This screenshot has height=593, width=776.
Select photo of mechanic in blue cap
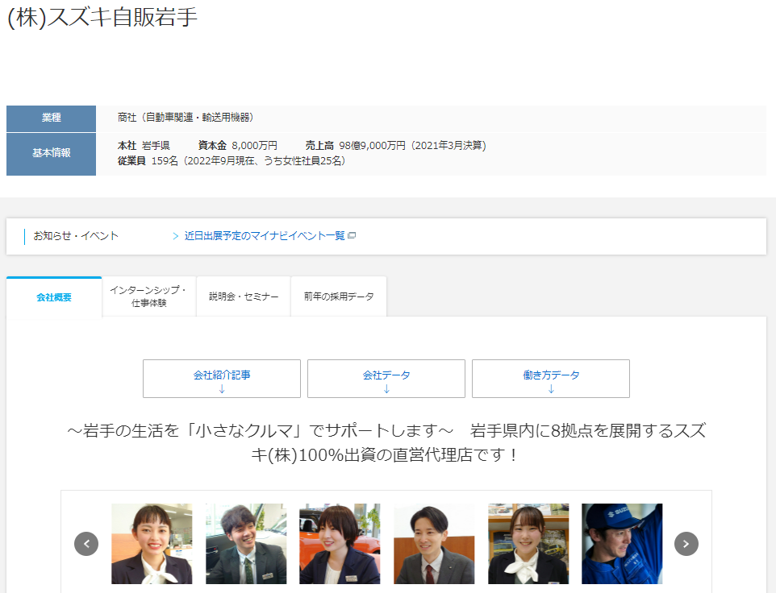(622, 544)
